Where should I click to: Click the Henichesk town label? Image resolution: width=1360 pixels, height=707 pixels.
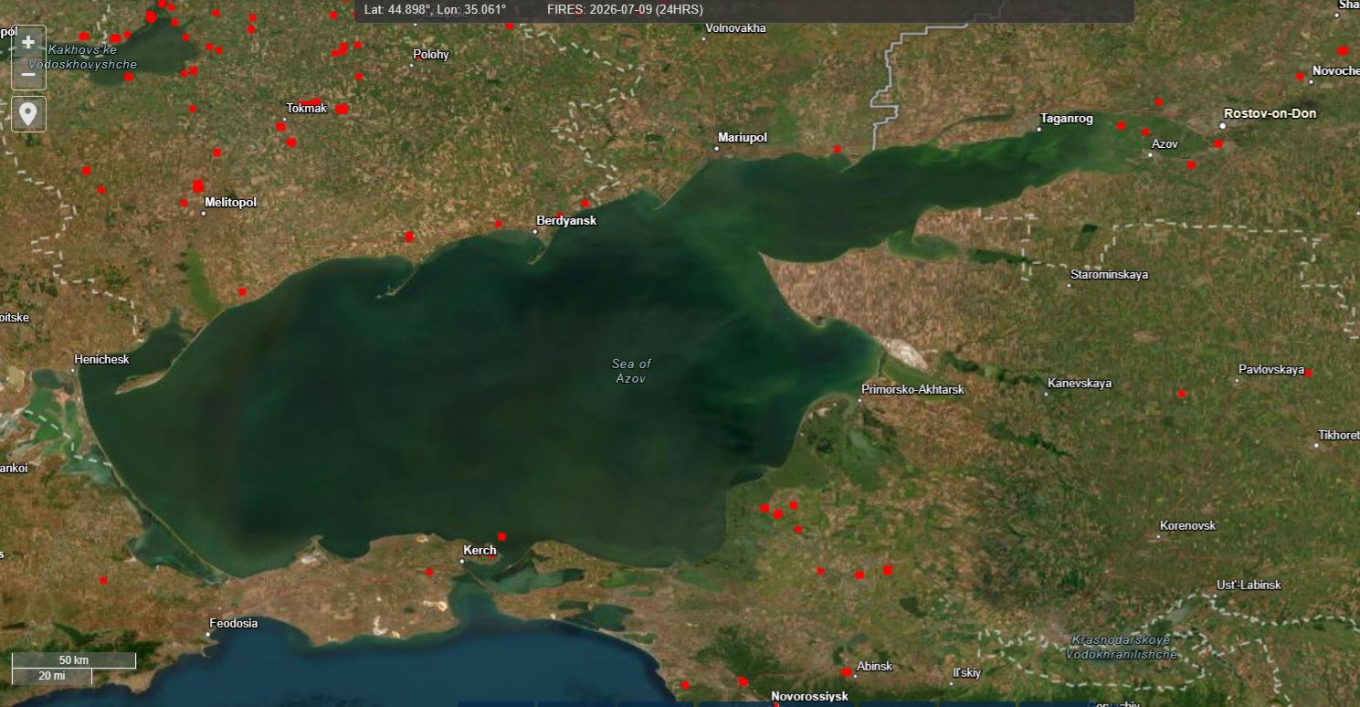tap(101, 359)
